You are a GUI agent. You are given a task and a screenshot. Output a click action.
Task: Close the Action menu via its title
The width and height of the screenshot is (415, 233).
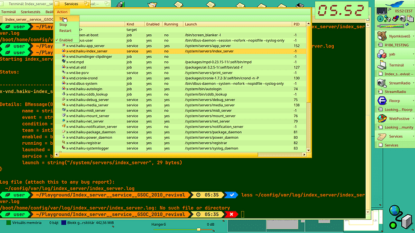pyautogui.click(x=62, y=12)
